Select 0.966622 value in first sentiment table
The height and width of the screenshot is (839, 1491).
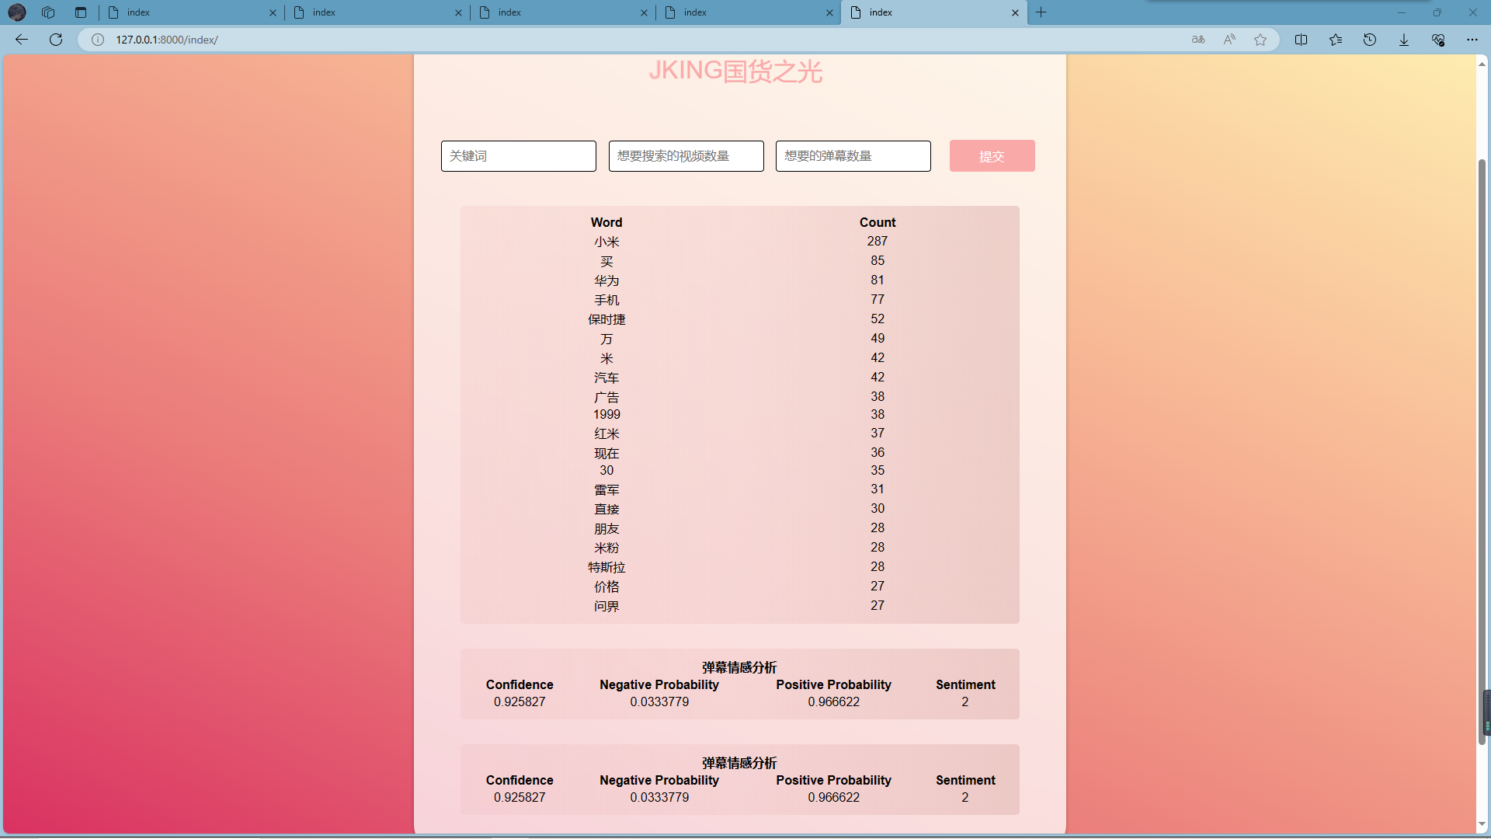(833, 702)
